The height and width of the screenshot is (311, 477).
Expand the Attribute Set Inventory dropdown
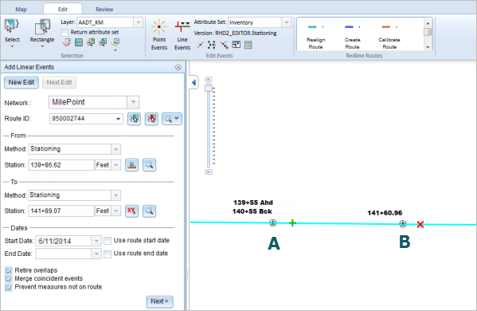point(286,22)
